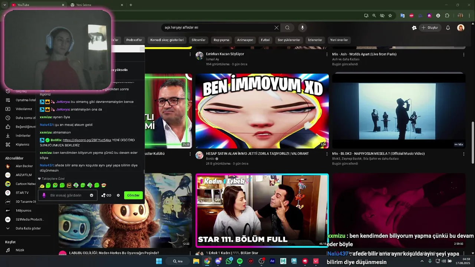This screenshot has width=475, height=267.
Task: Show hidden system tray icons chevron
Action: click(422, 261)
